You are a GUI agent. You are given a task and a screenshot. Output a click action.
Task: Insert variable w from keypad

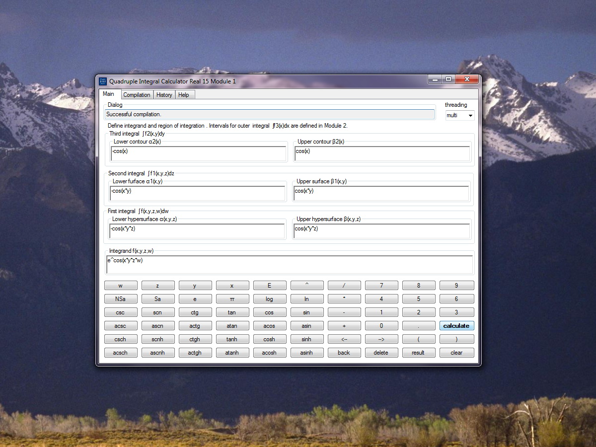pos(121,286)
